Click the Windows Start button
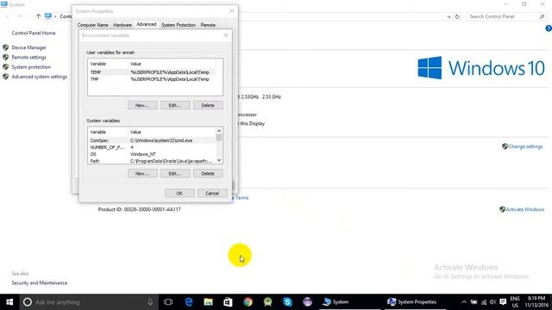 click(x=9, y=302)
